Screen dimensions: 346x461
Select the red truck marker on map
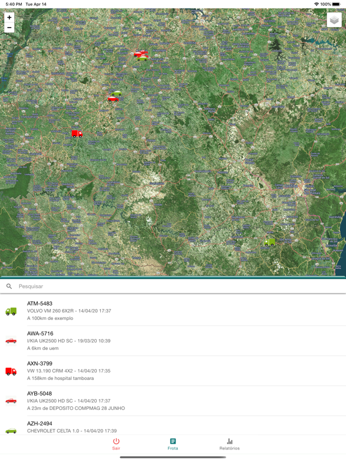(x=77, y=134)
